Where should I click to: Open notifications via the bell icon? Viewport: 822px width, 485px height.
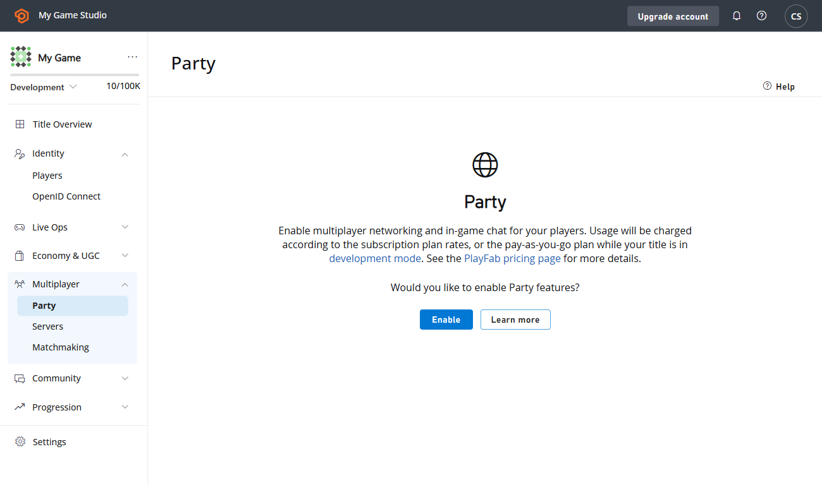coord(736,15)
